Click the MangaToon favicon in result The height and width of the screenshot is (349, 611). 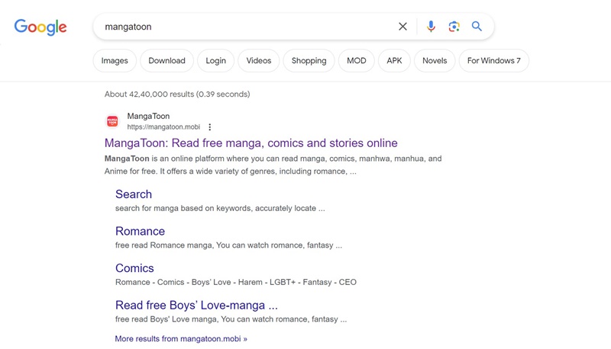pos(112,121)
